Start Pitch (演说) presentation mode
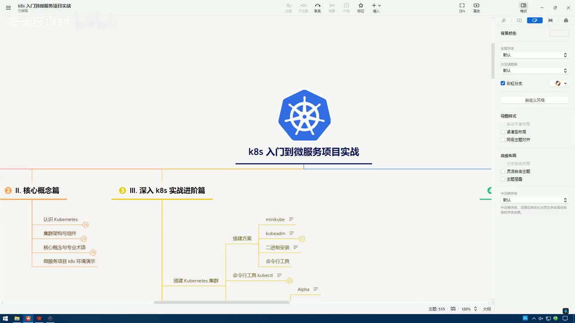The height and width of the screenshot is (323, 575). pos(476,8)
